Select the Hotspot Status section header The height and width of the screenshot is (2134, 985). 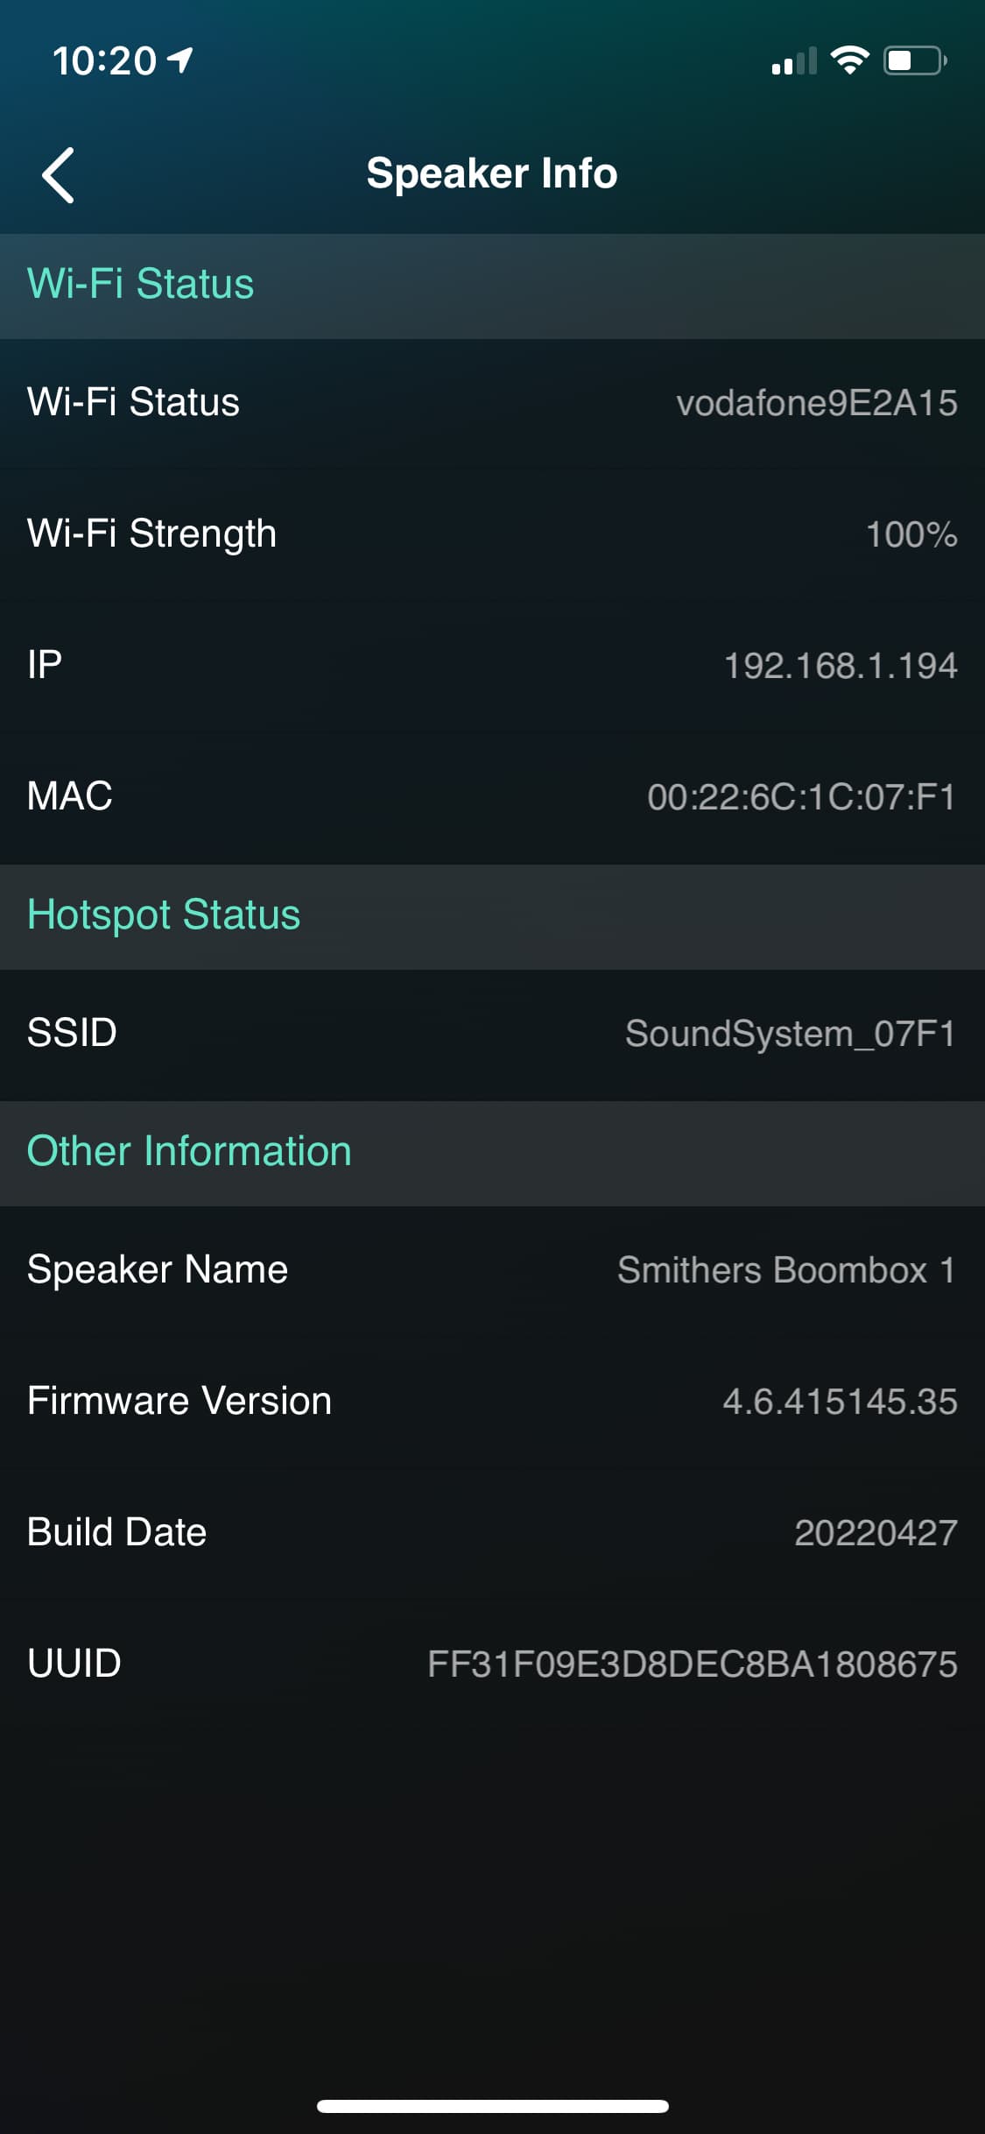[x=492, y=916]
